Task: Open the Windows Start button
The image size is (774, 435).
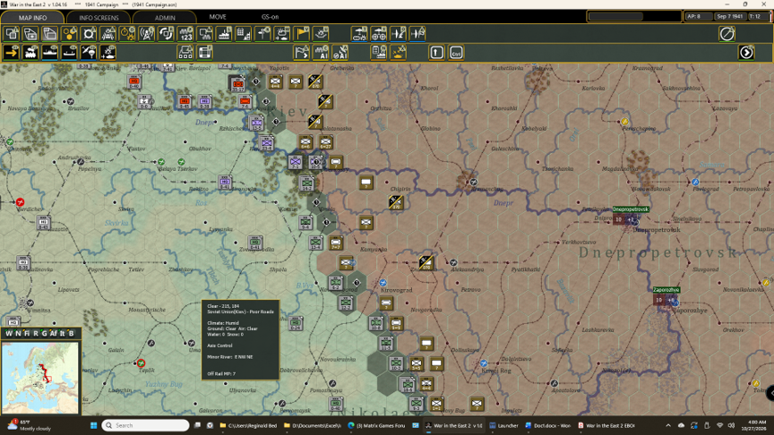Action: [x=93, y=425]
